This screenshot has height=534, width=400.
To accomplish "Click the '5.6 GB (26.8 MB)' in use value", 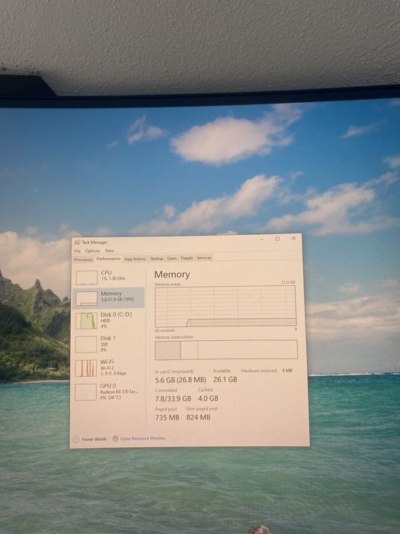I will pos(181,380).
